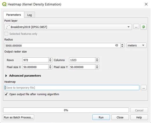Increase Rows with up spinner arrow
Image resolution: width=151 pixels, height=123 pixels.
pos(50,59)
